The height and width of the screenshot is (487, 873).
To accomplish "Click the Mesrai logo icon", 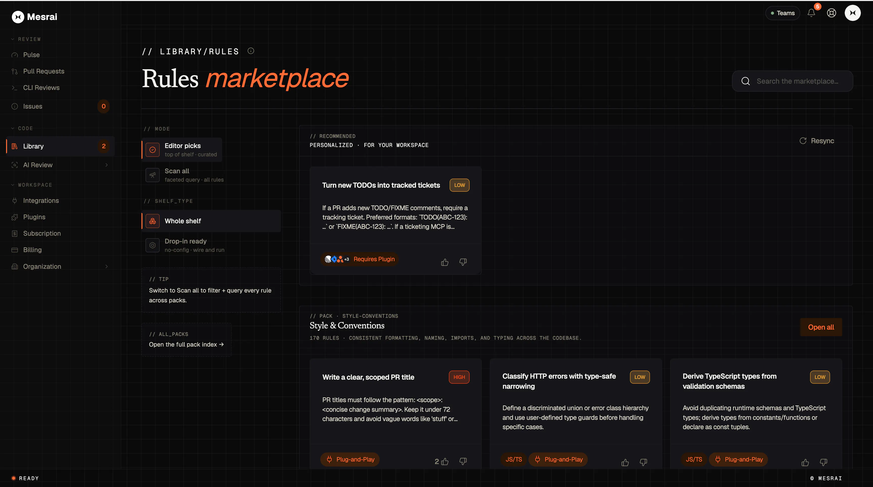I will pos(18,17).
